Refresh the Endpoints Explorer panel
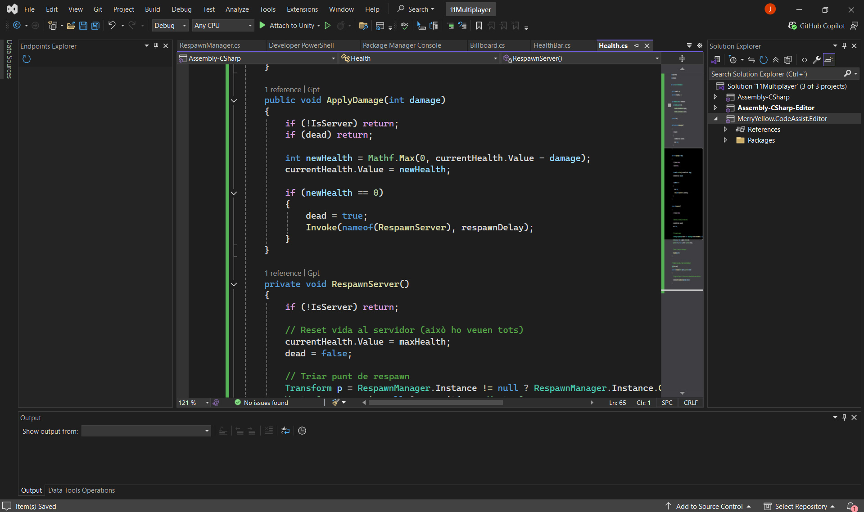The height and width of the screenshot is (512, 864). (27, 59)
